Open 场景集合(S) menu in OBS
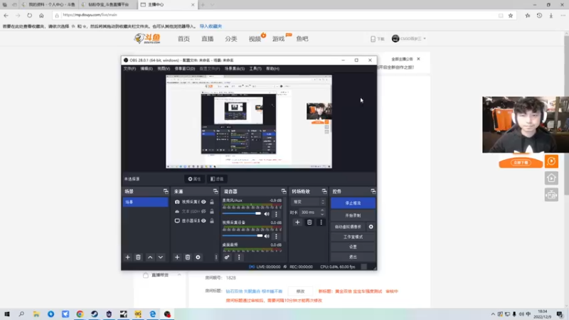The width and height of the screenshot is (569, 320). coord(235,68)
